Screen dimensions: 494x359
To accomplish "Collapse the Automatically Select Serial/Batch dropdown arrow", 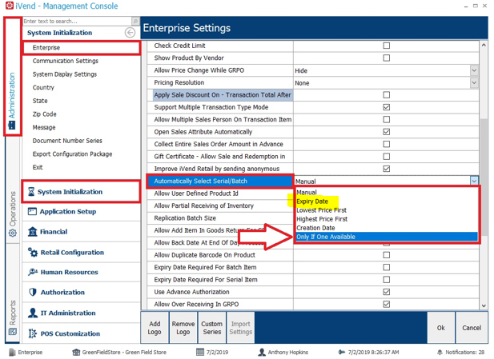I will 474,181.
